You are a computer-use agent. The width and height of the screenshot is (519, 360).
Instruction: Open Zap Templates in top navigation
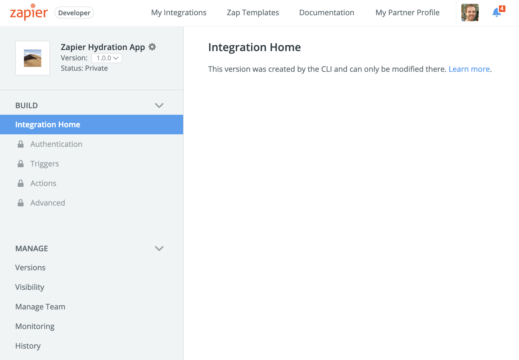[x=253, y=13]
